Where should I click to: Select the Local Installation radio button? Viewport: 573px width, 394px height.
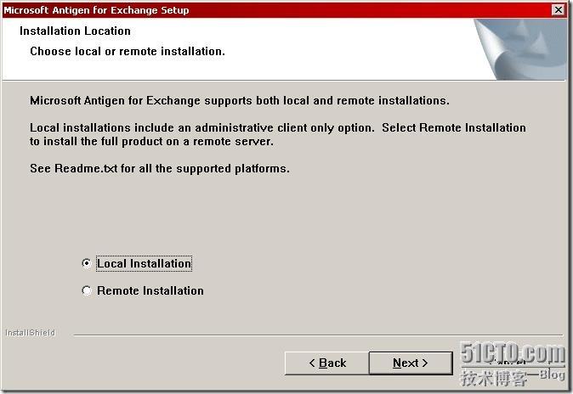(x=87, y=263)
